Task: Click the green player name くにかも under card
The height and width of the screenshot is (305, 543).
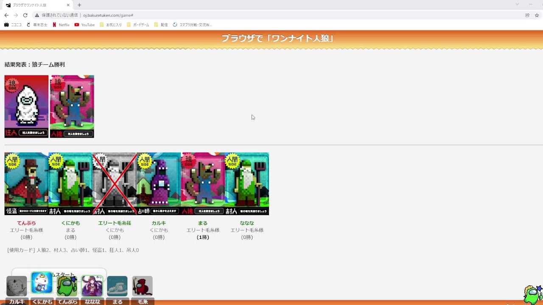Action: (70, 223)
